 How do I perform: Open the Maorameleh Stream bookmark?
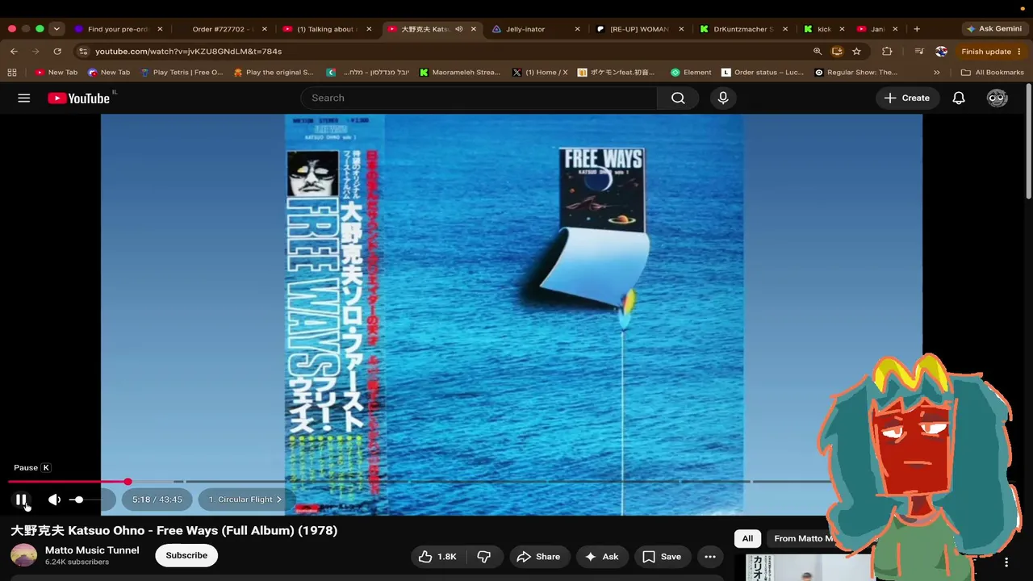coord(460,72)
